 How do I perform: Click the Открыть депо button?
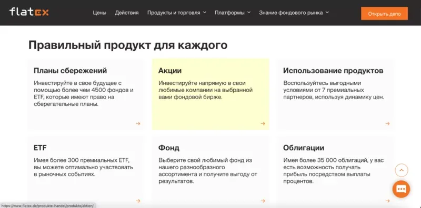point(384,14)
